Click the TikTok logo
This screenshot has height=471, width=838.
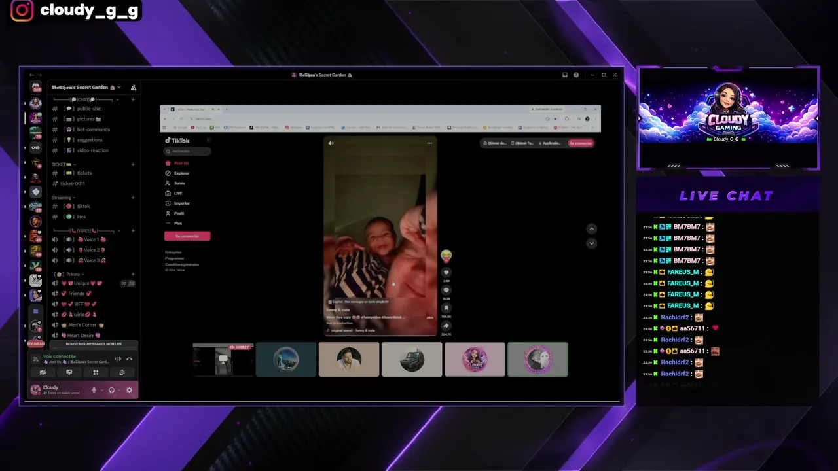click(x=177, y=140)
